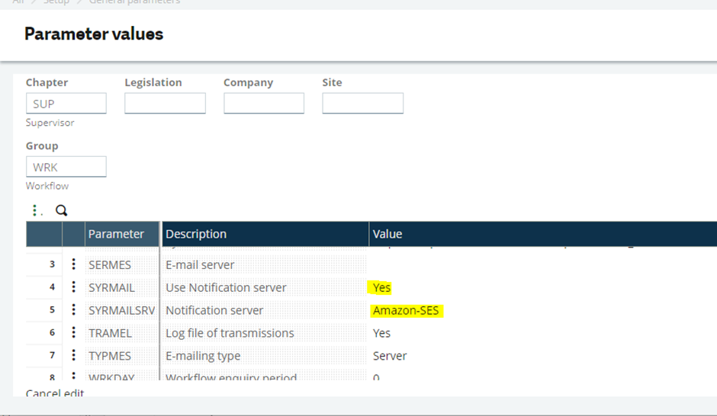Click the Group field containing WRK

(66, 167)
